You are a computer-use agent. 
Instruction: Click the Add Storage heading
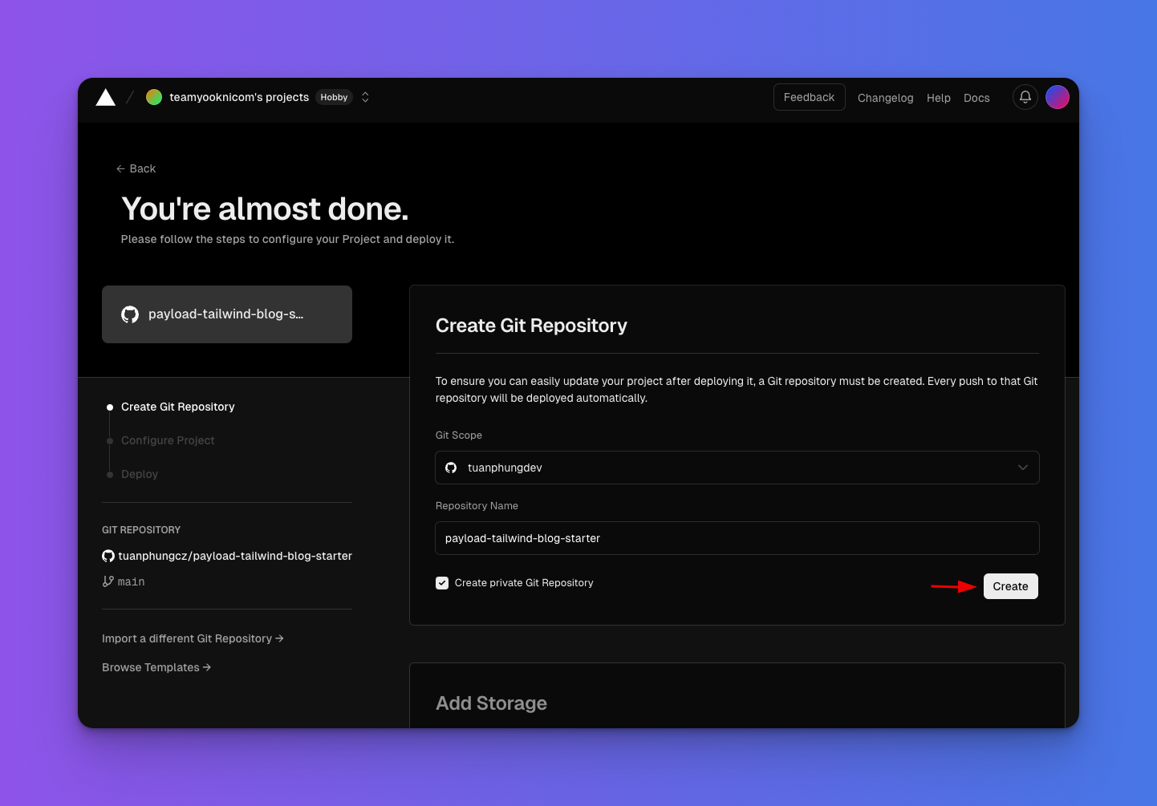(x=491, y=703)
